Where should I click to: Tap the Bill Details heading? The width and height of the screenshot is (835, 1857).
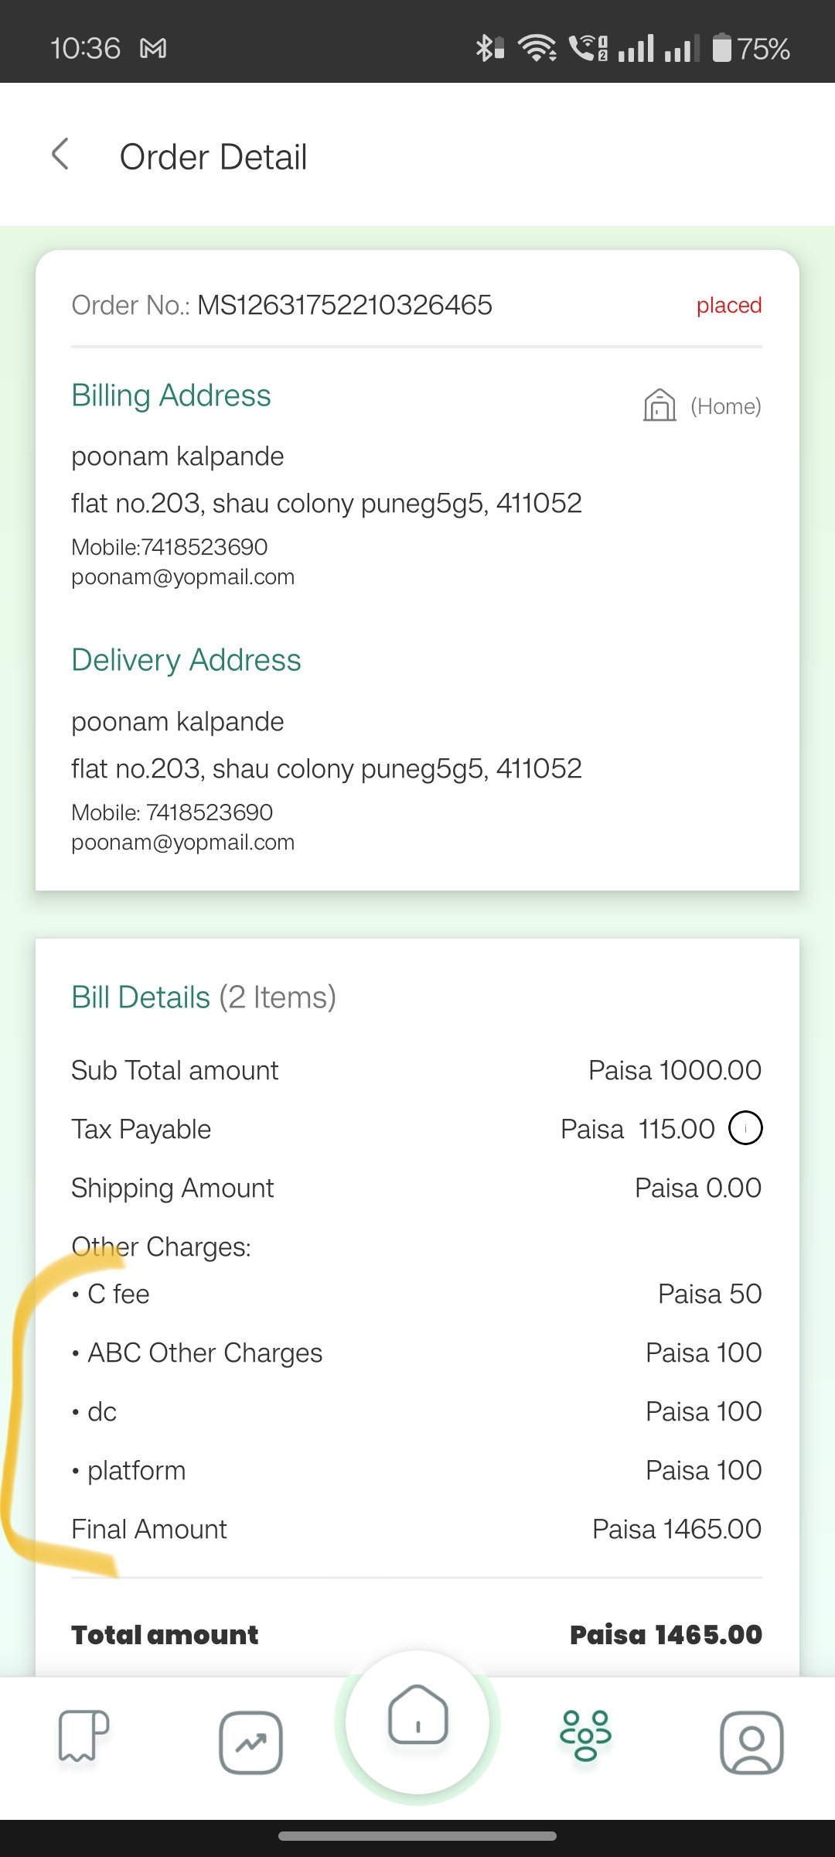click(x=141, y=997)
